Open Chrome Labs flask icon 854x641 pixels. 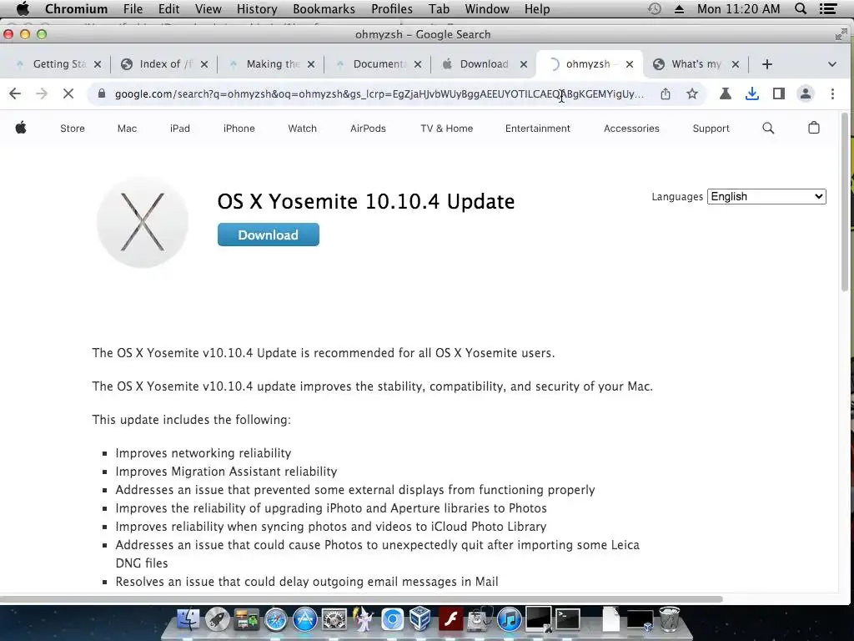(725, 93)
